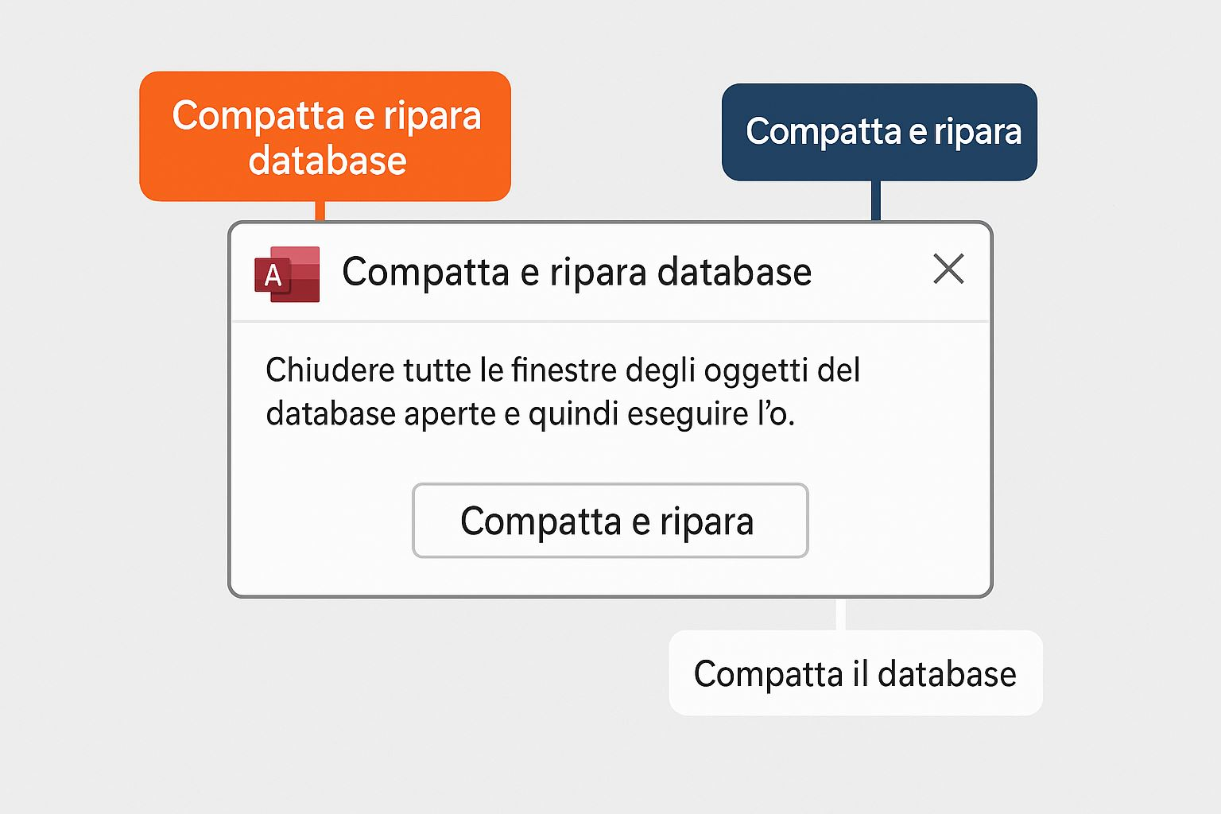Click the word database in the orange callout

[x=328, y=161]
